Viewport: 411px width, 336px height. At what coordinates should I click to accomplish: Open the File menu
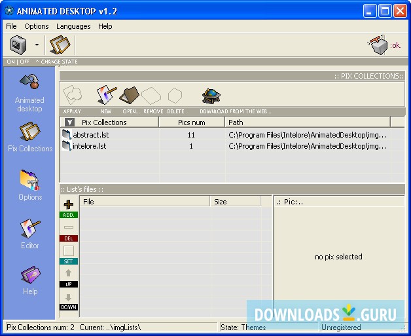point(11,26)
